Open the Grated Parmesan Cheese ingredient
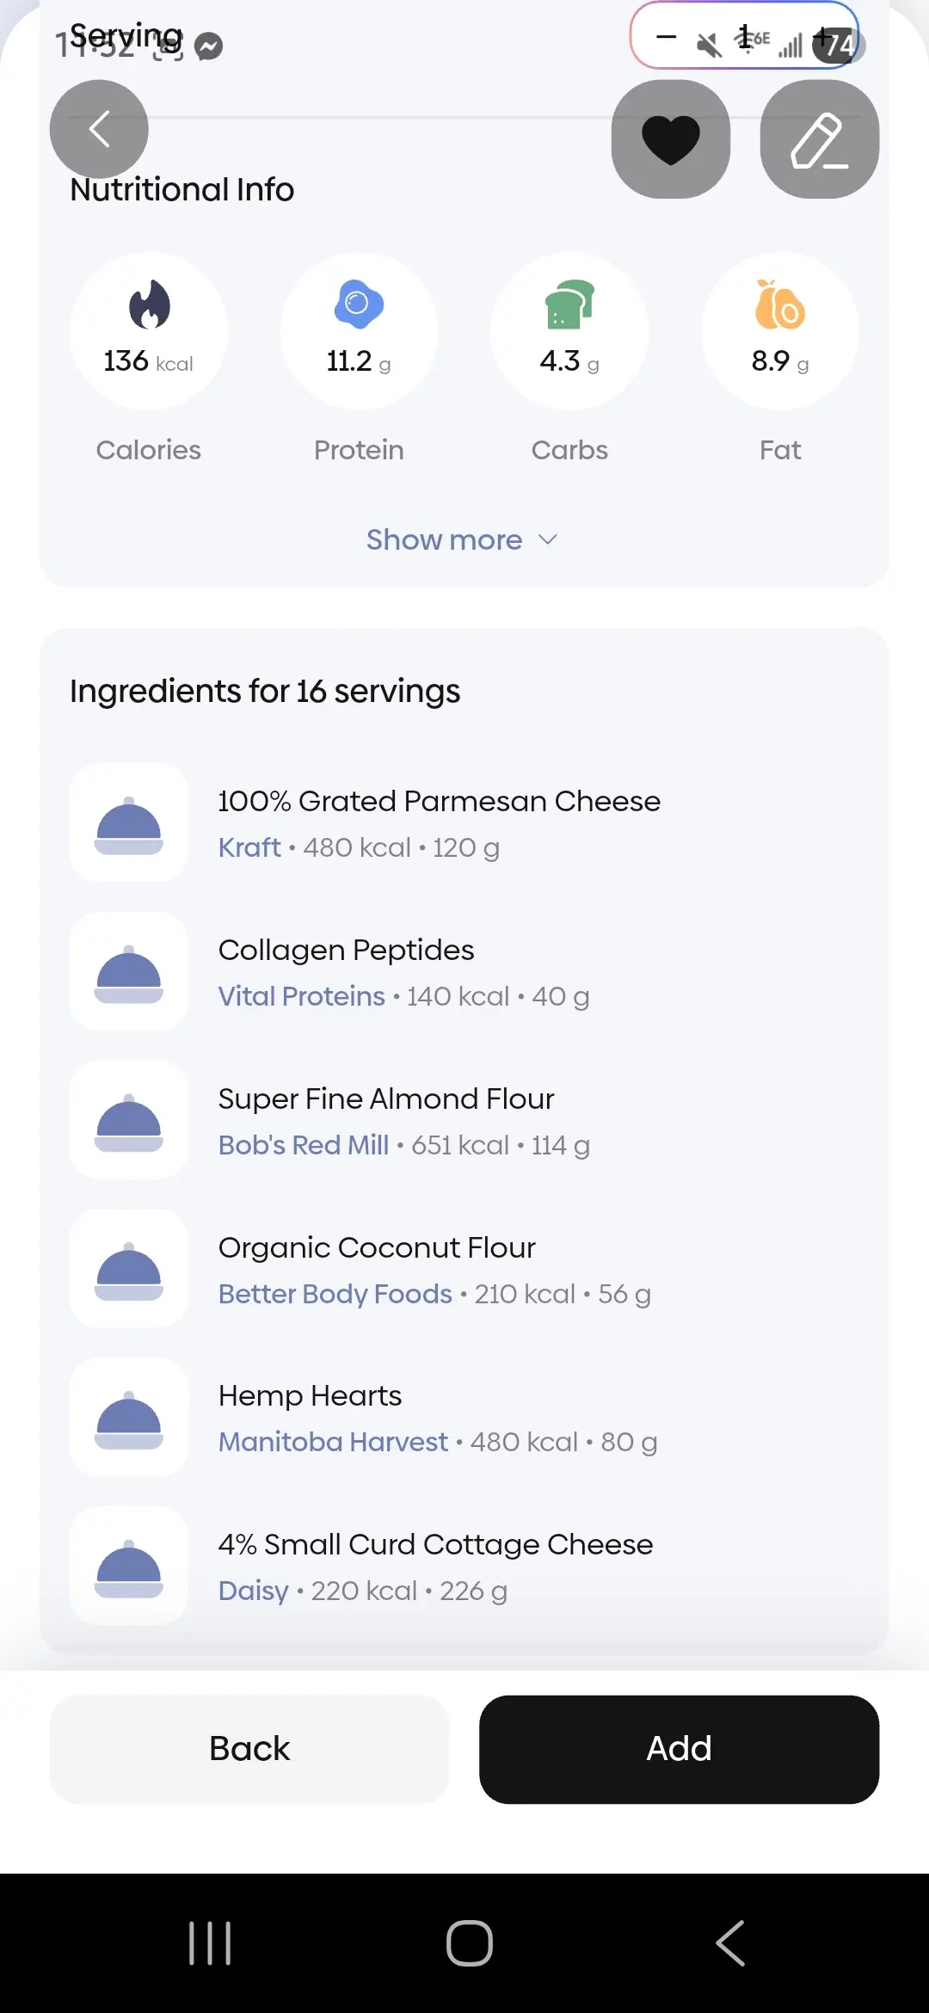The width and height of the screenshot is (929, 2013). (439, 802)
